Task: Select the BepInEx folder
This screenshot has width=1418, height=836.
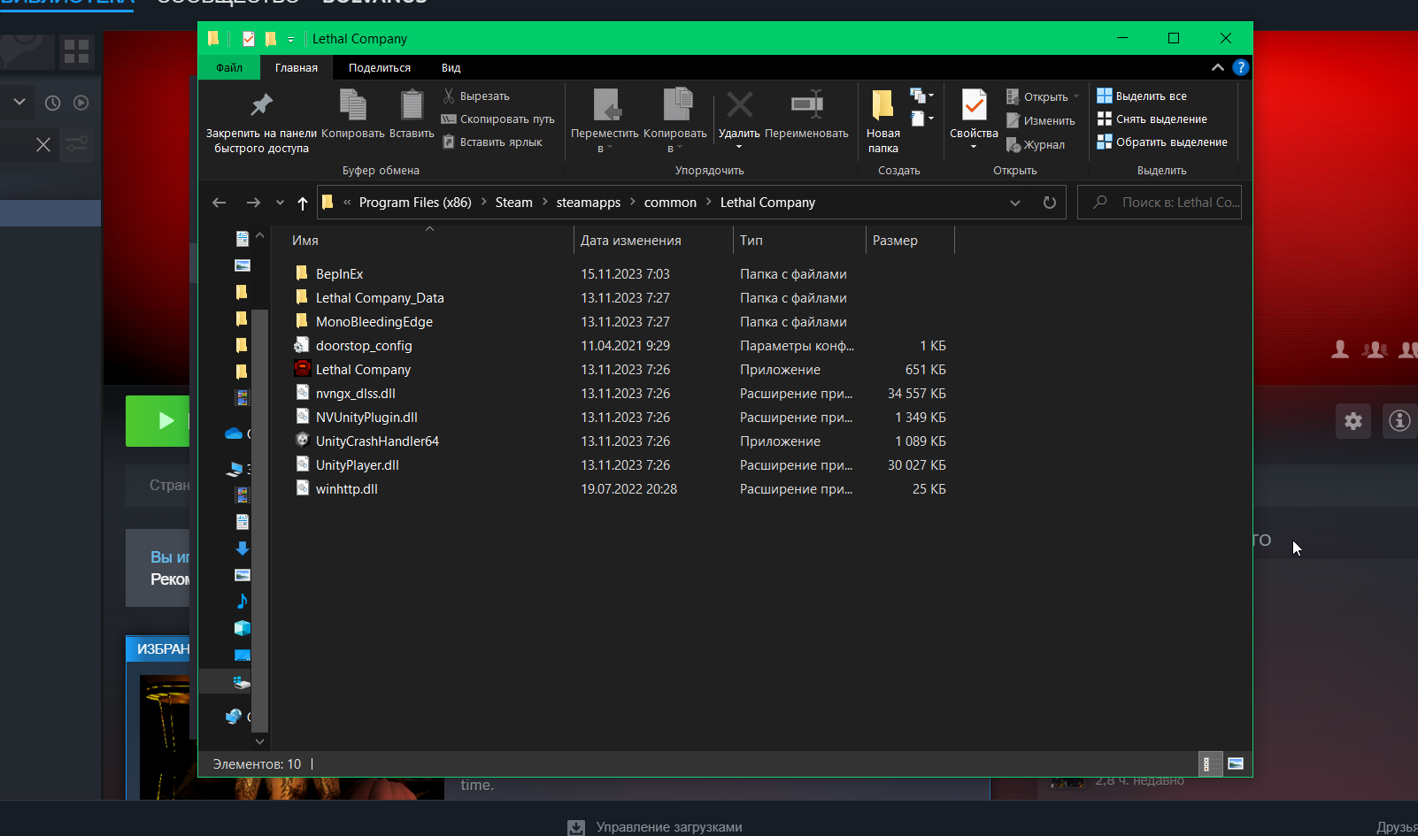Action: 339,274
